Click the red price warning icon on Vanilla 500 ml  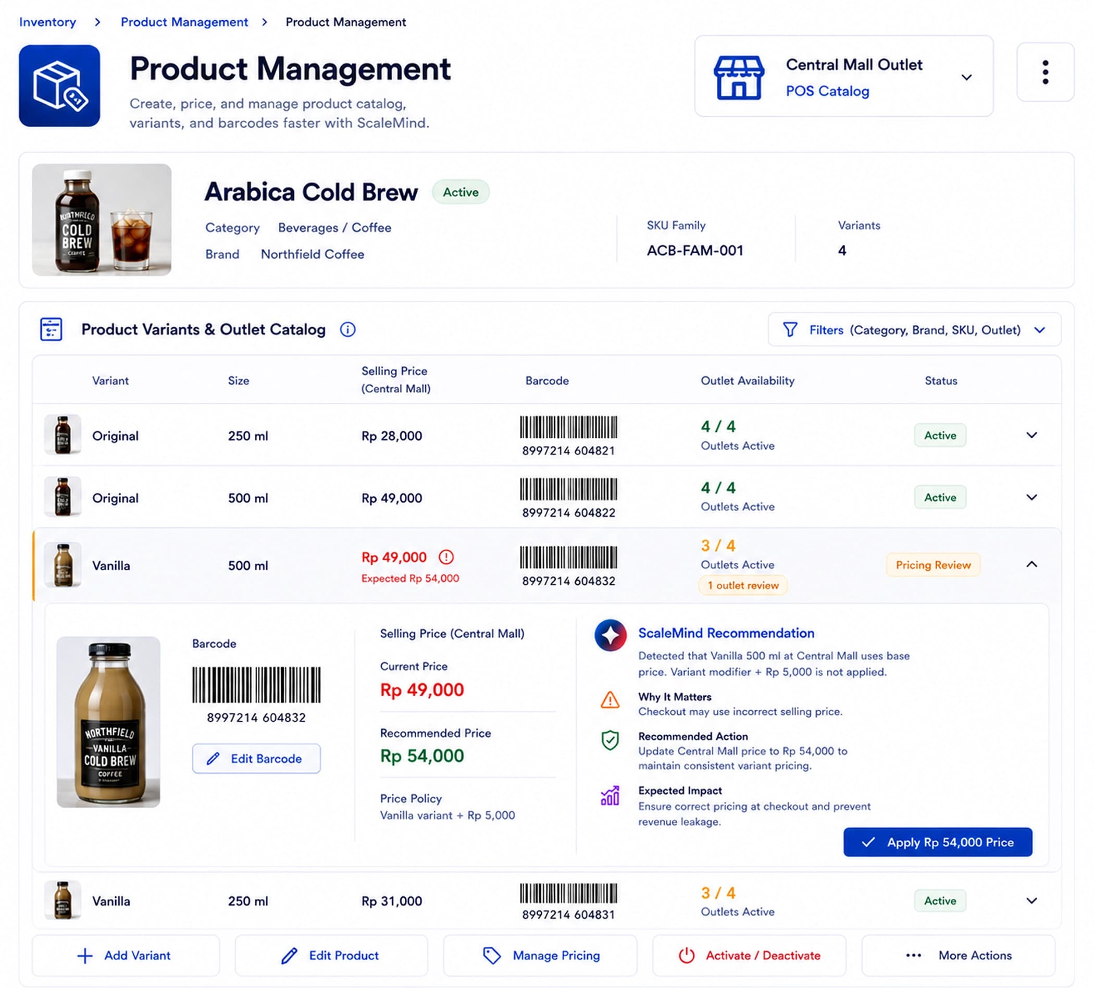[x=446, y=557]
